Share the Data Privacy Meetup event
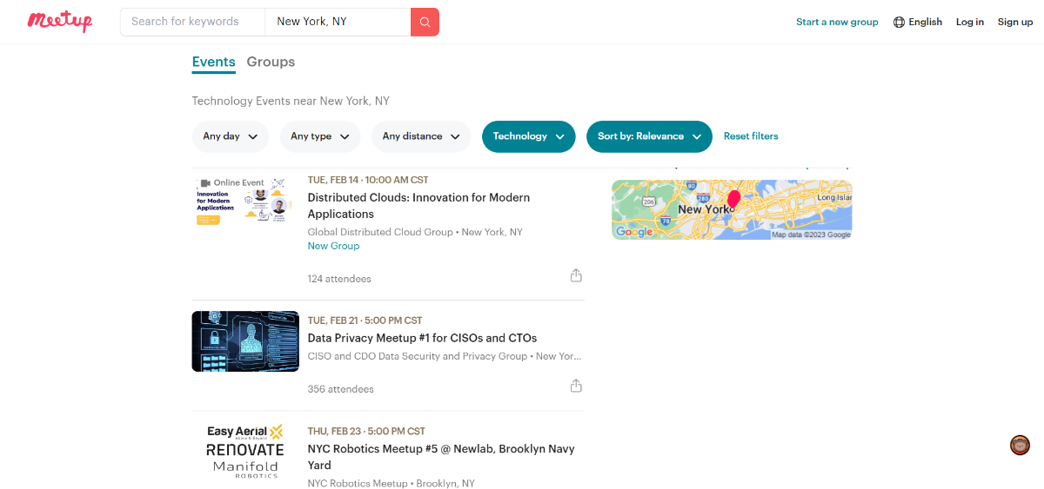This screenshot has width=1044, height=489. click(576, 386)
